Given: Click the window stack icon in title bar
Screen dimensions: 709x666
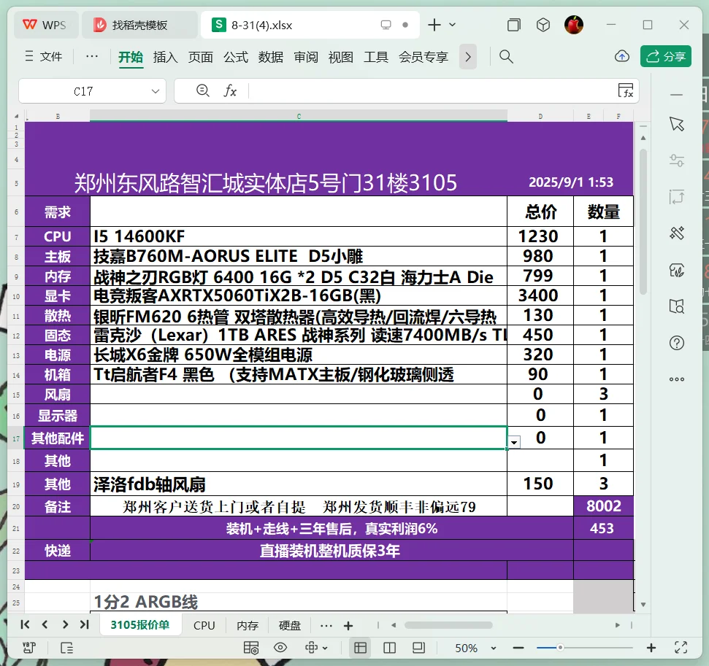Looking at the screenshot, I should 513,25.
